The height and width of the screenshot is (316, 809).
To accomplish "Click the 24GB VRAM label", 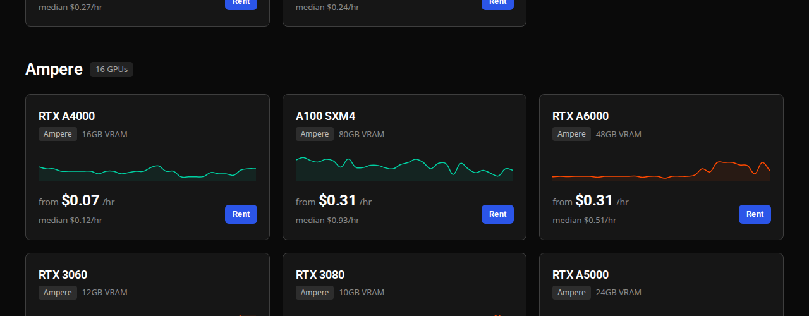I will [619, 293].
